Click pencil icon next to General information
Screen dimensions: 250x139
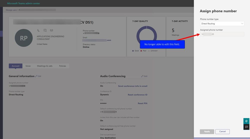tap(36, 76)
